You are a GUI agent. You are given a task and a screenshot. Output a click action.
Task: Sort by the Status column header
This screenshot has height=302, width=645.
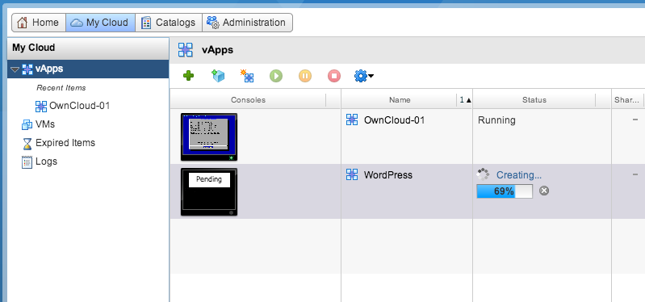tap(534, 99)
